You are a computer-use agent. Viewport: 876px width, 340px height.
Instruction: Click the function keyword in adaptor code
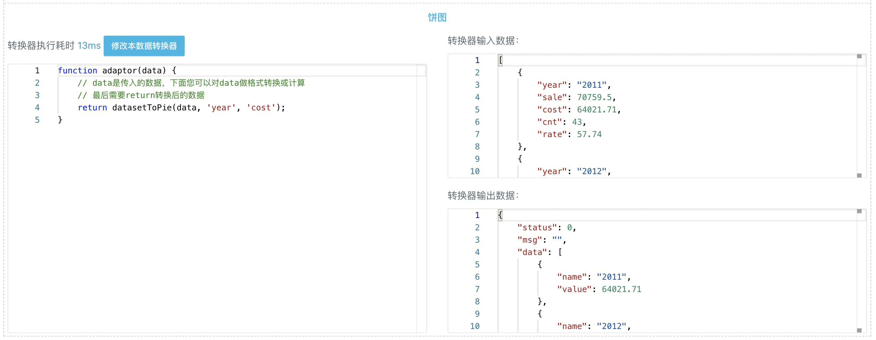tap(78, 71)
